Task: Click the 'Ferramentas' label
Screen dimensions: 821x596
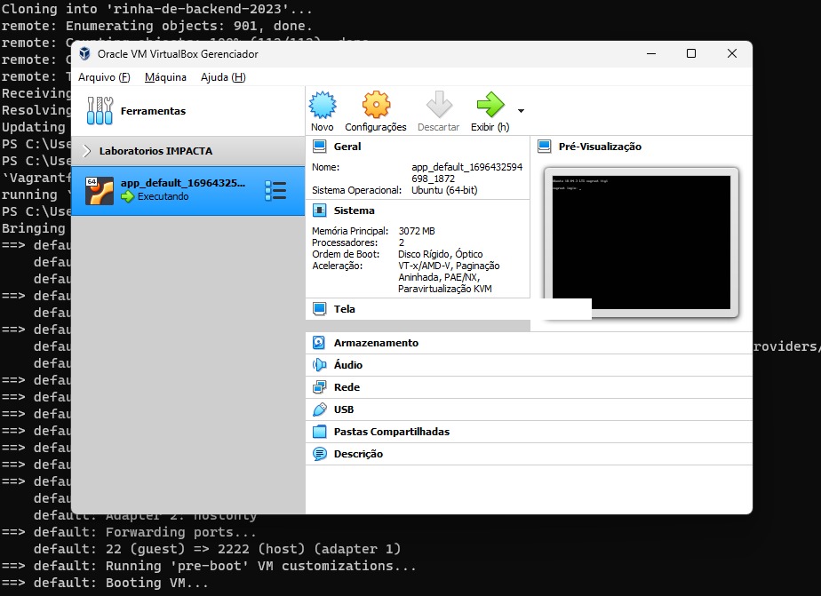Action: pyautogui.click(x=153, y=111)
